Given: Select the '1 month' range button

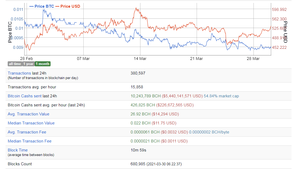Looking at the screenshot, I should (x=42, y=64).
